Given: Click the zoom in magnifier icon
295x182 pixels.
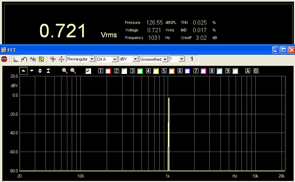Looking at the screenshot, I should (65, 71).
